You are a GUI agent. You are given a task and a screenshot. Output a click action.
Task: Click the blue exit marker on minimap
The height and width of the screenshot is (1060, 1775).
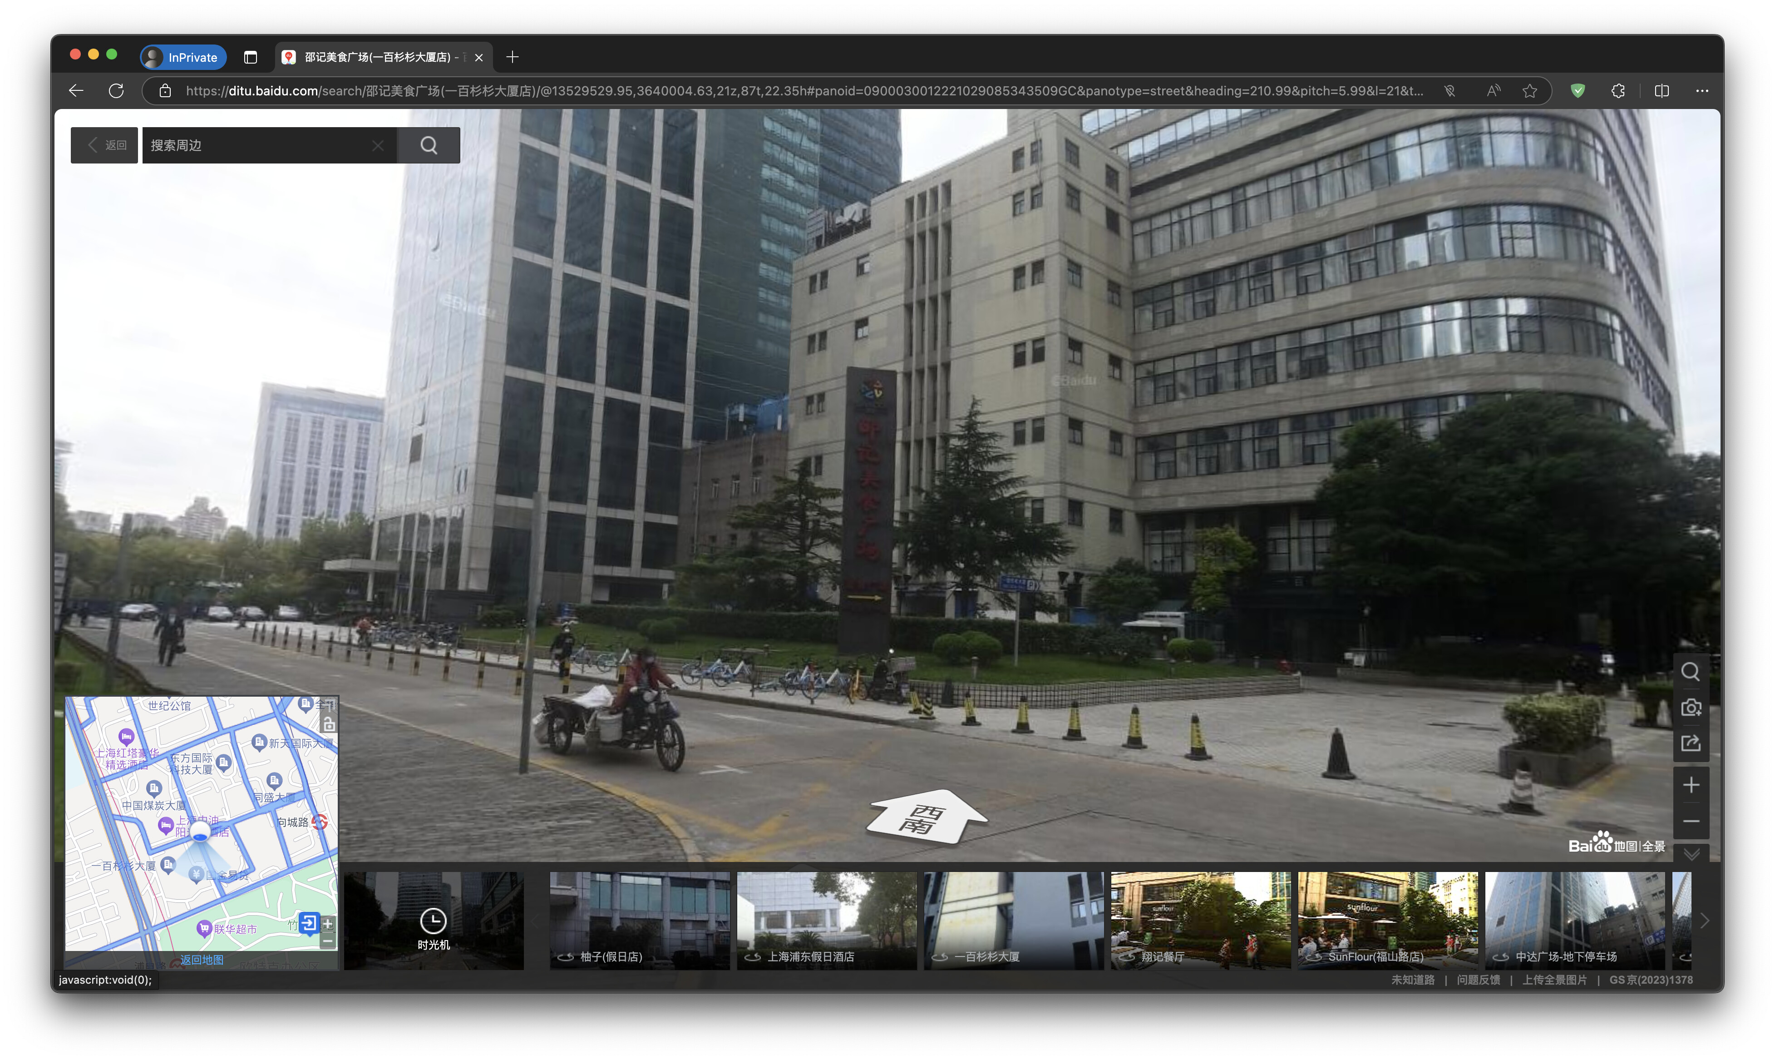[x=309, y=923]
